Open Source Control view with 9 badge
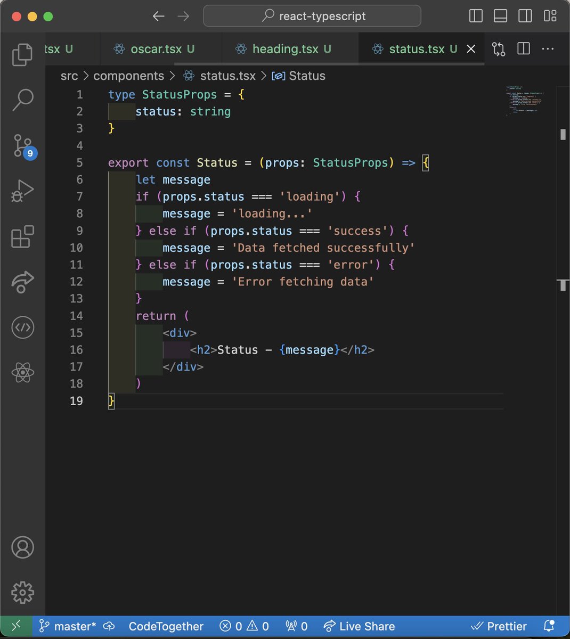Screen dimensions: 570x639 [23, 146]
